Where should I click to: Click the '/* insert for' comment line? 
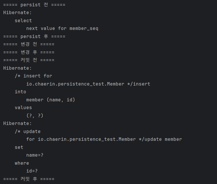point(33,76)
